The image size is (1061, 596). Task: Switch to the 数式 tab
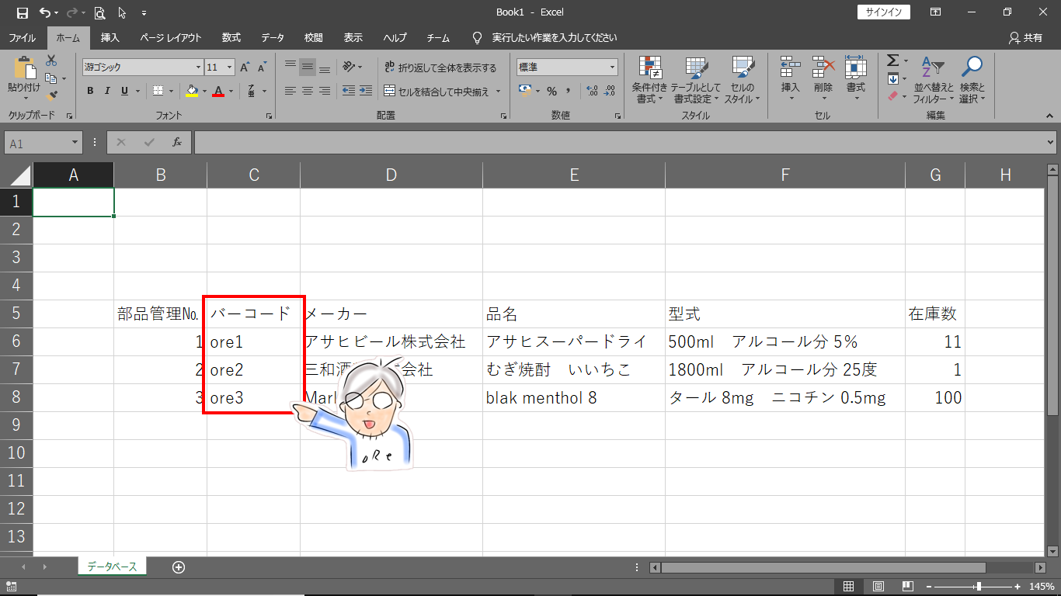pos(231,37)
